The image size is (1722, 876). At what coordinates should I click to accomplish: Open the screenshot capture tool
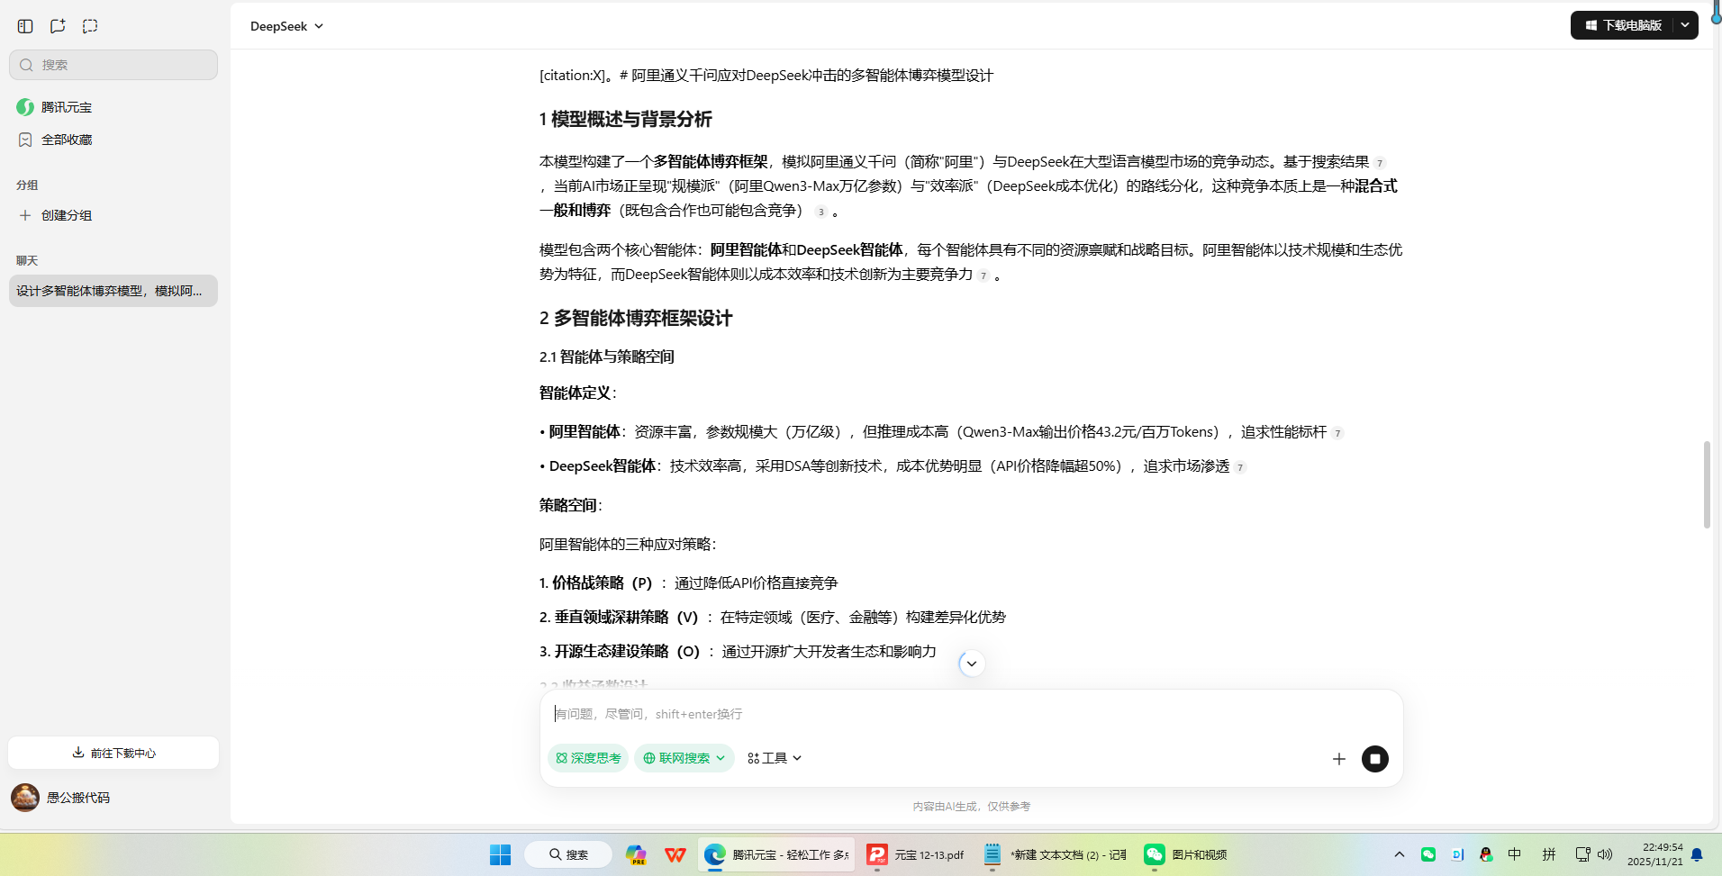point(90,26)
